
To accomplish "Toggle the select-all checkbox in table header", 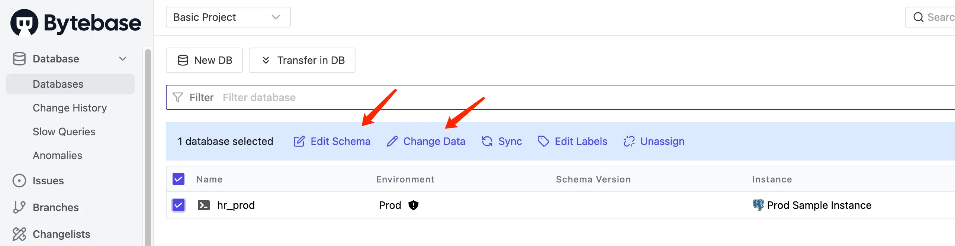I will [x=179, y=179].
